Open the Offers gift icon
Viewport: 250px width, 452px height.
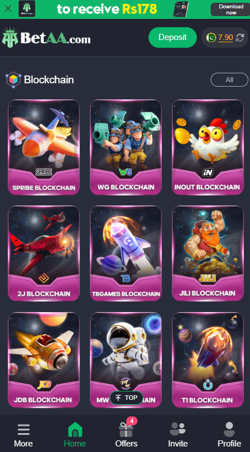click(x=126, y=430)
